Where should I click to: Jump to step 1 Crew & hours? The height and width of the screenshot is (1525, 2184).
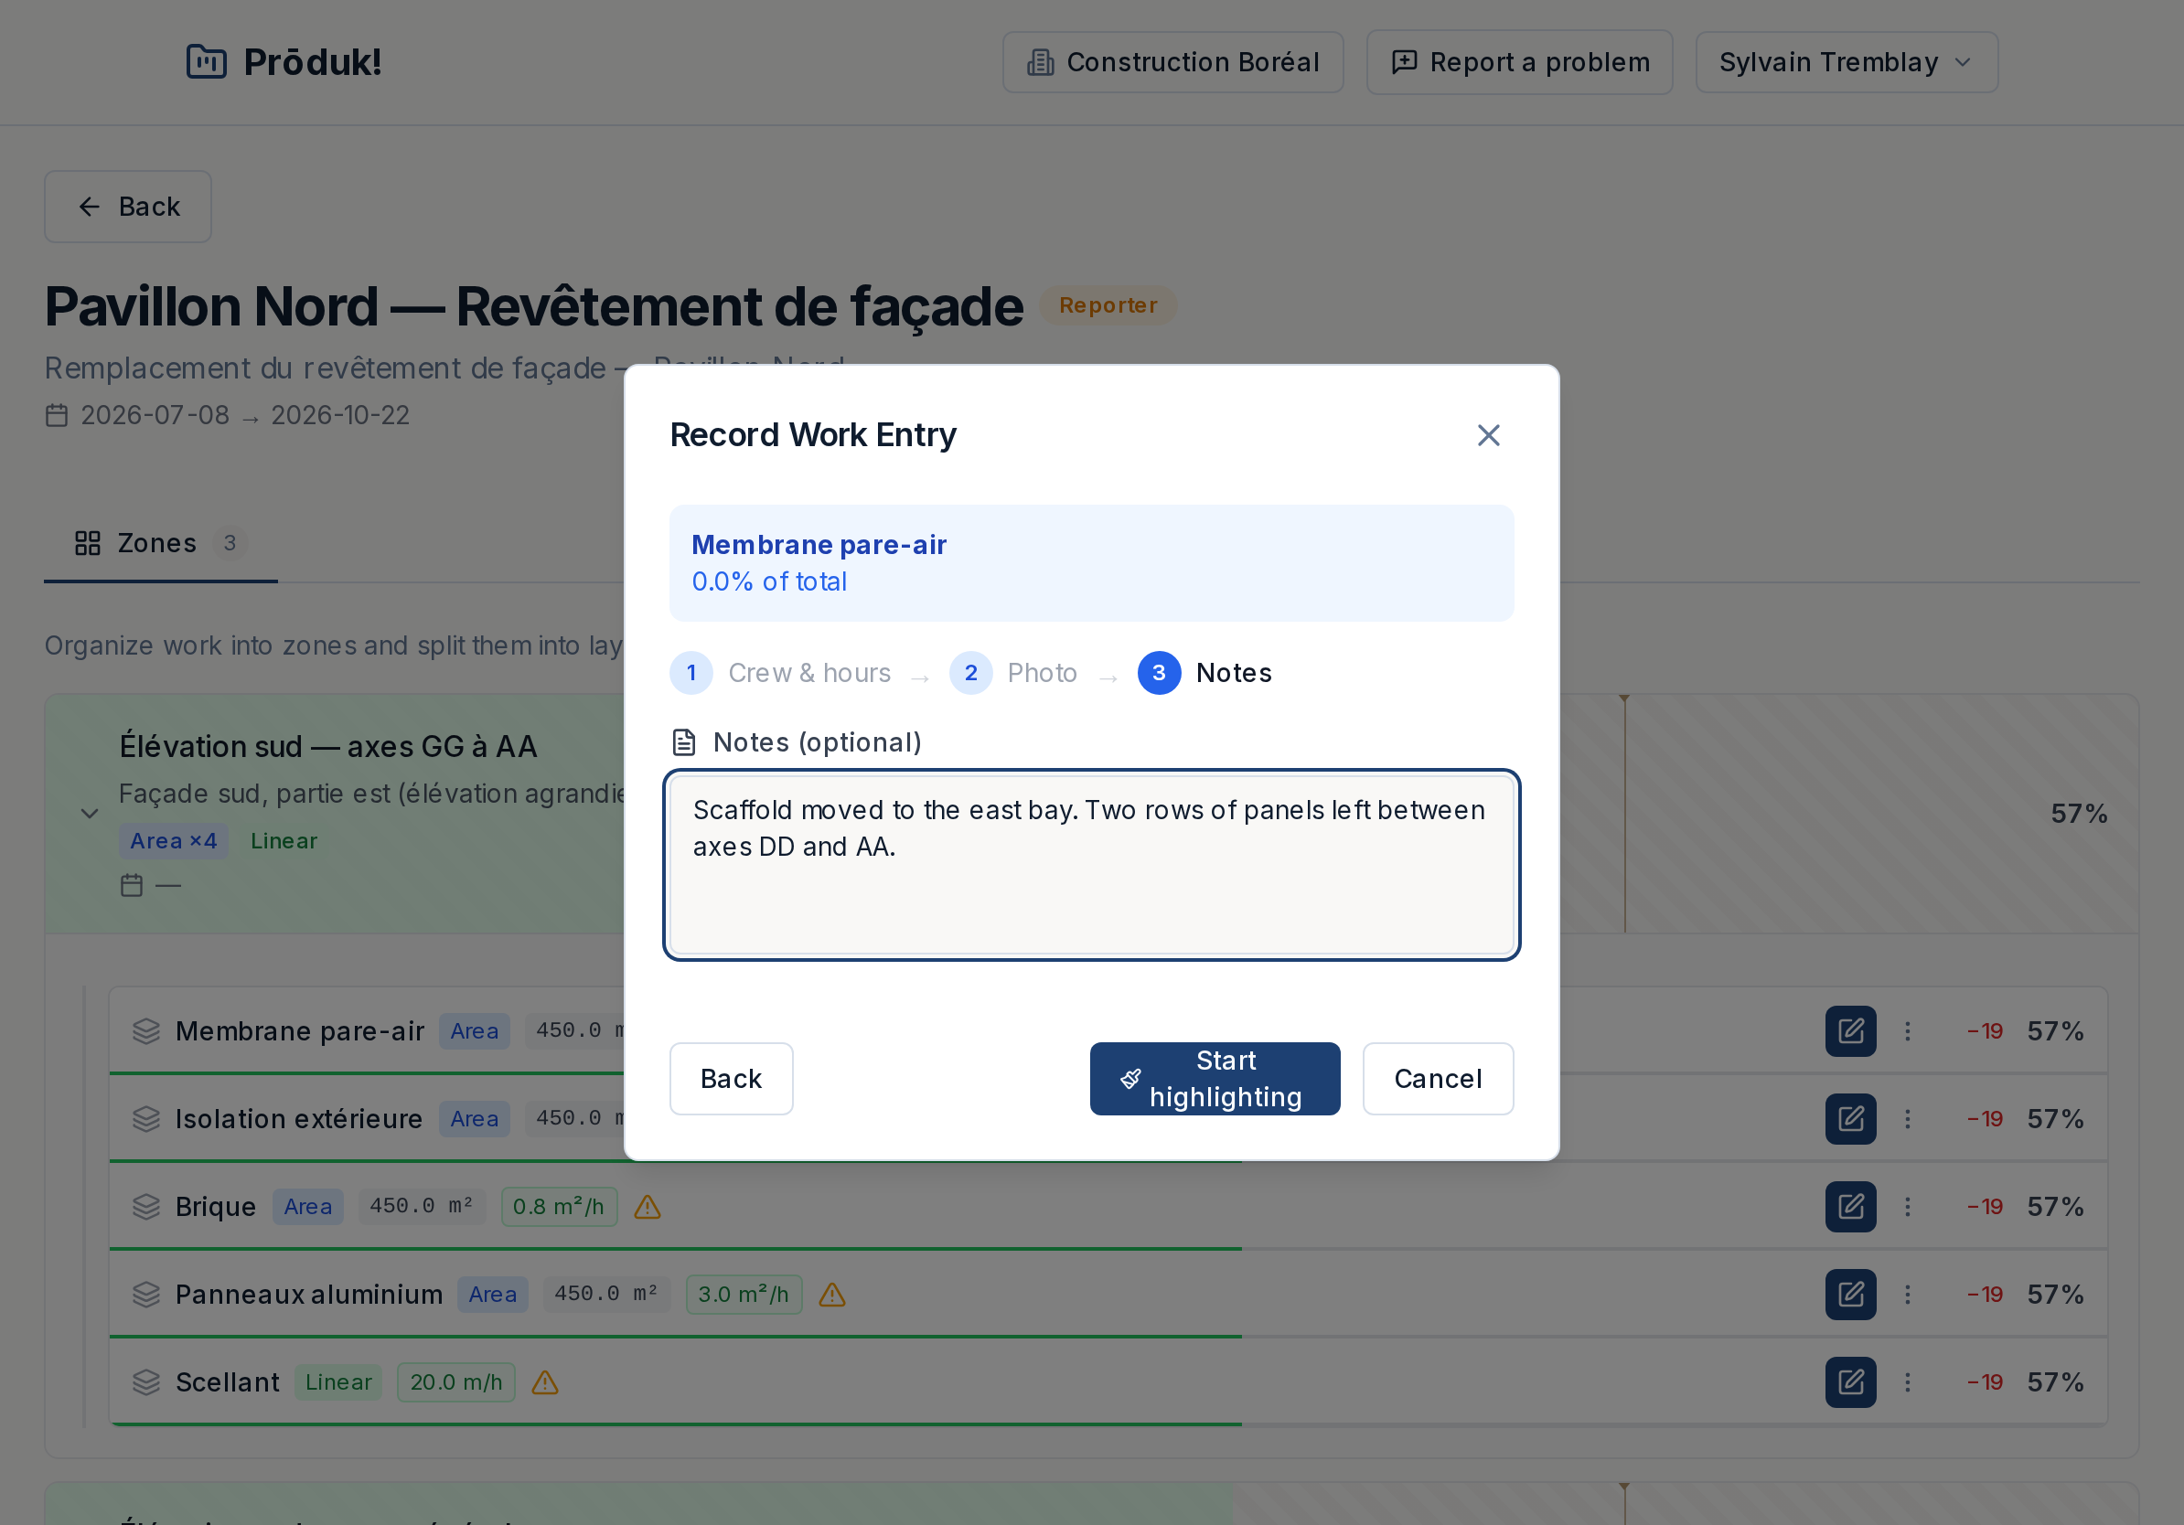(x=780, y=672)
